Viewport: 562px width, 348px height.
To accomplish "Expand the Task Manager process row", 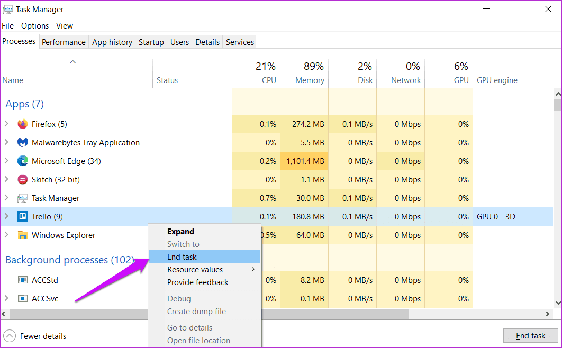I will (6, 198).
